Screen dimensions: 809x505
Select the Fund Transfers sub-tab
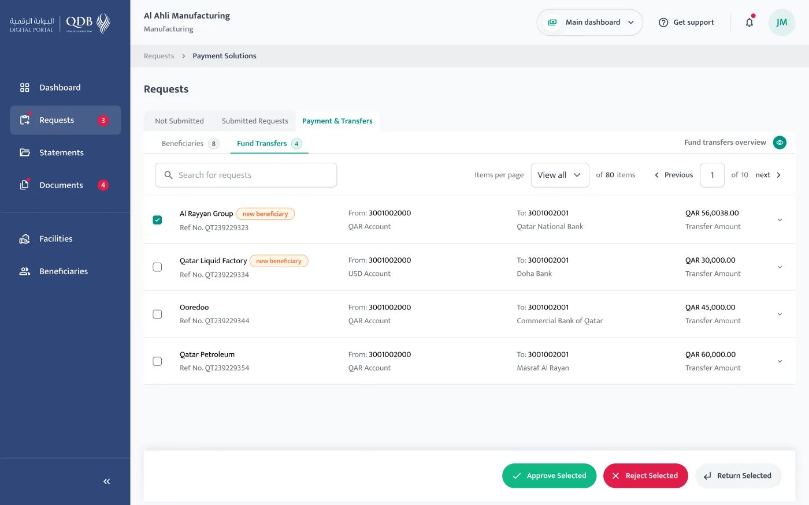(269, 144)
